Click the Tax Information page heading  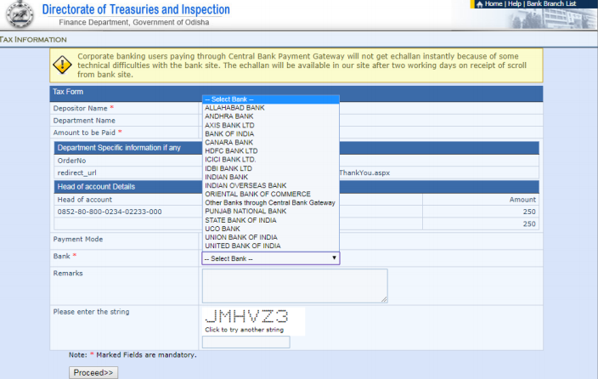point(33,40)
